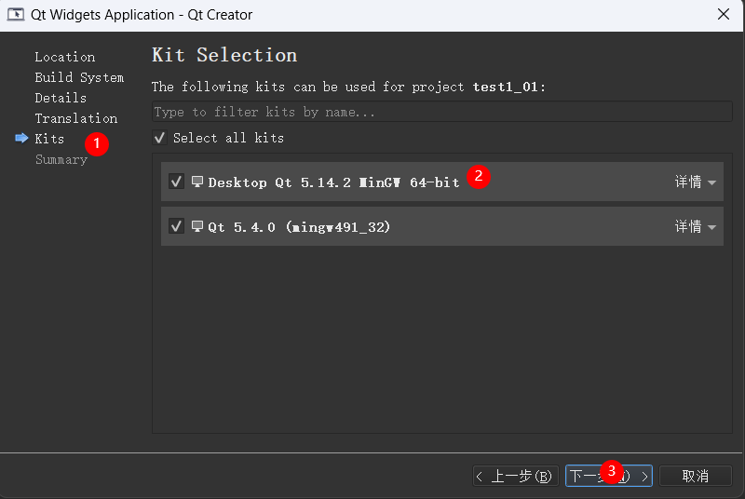Click the red annotation marker numbered 2

pos(479,176)
